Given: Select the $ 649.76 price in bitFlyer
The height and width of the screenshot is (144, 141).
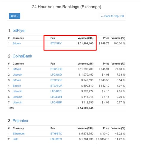Looking at the screenshot, I should [x=104, y=43].
